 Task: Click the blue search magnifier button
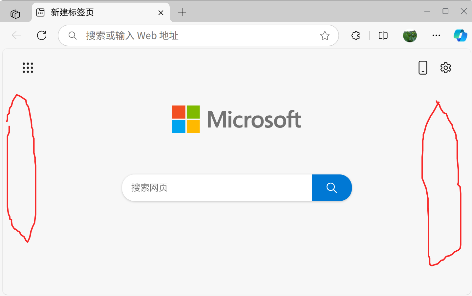point(332,188)
